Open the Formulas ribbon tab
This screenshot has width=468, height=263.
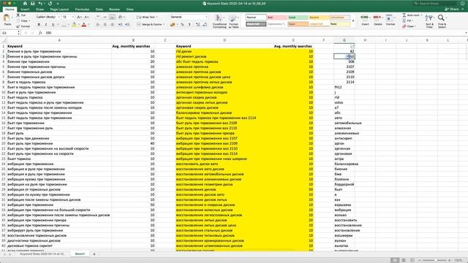coord(82,9)
